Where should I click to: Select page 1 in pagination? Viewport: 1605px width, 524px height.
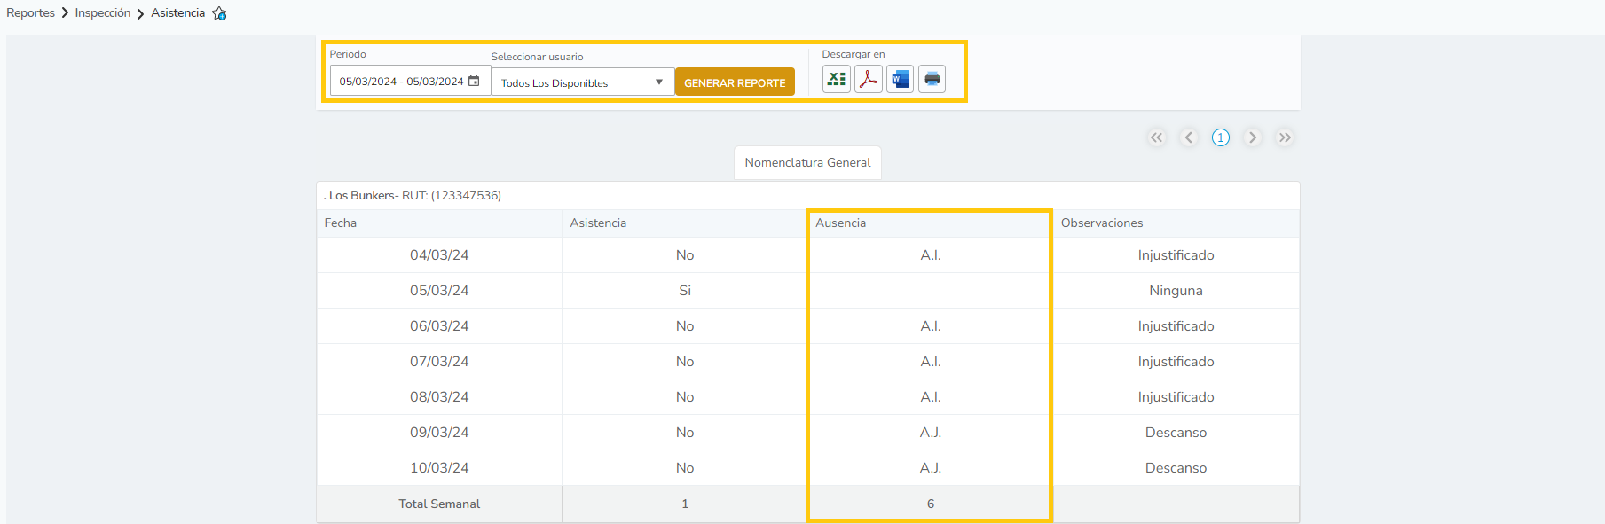point(1221,137)
